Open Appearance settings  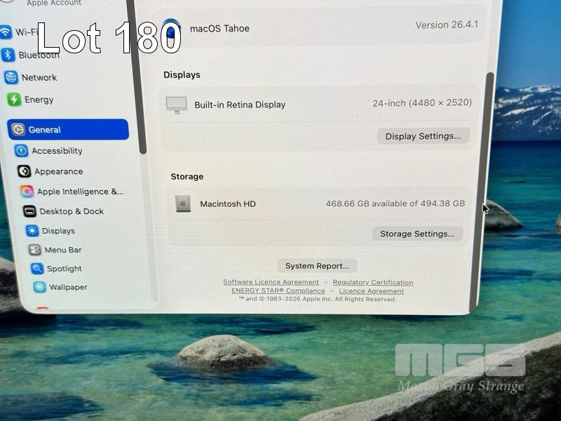point(59,171)
